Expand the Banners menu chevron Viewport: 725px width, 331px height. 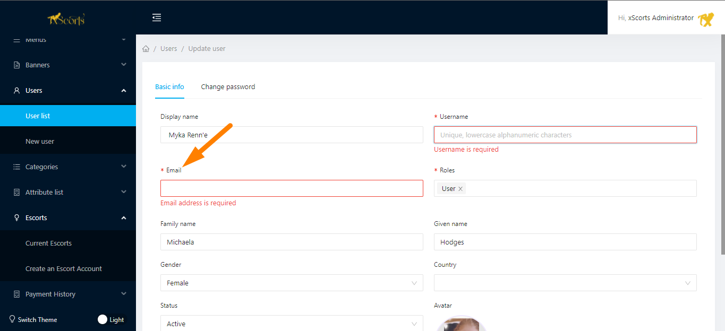tap(124, 65)
